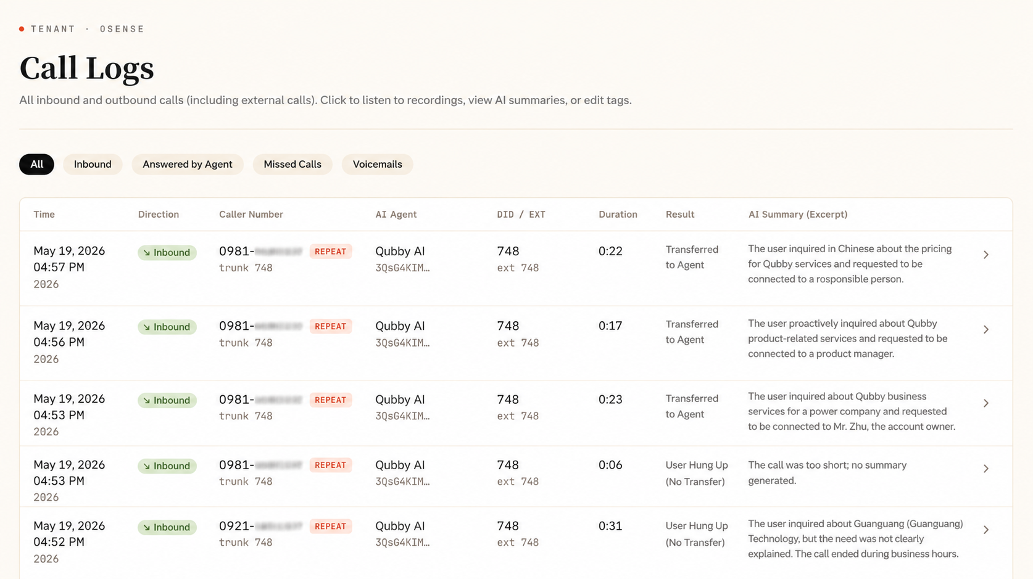Image resolution: width=1033 pixels, height=579 pixels.
Task: Click the Time column header
Action: pyautogui.click(x=44, y=215)
